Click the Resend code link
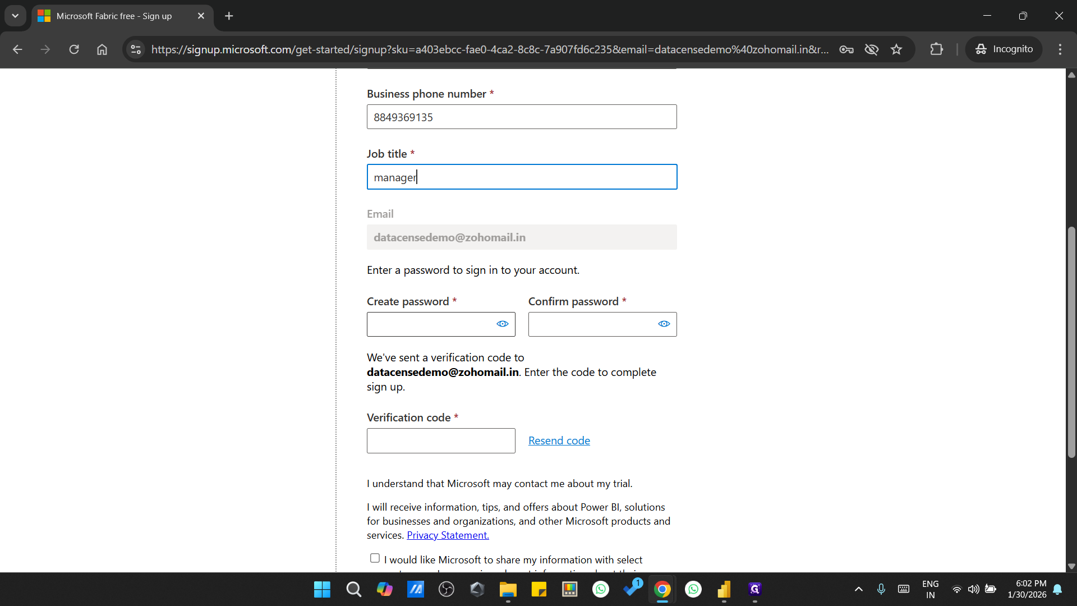This screenshot has width=1077, height=606. coord(559,440)
